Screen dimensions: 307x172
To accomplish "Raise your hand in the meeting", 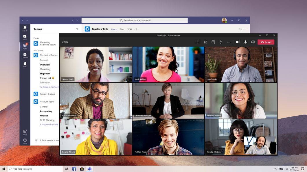I will click(221, 42).
